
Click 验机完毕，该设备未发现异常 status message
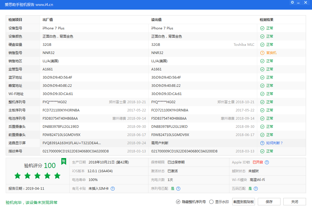pos(32,202)
